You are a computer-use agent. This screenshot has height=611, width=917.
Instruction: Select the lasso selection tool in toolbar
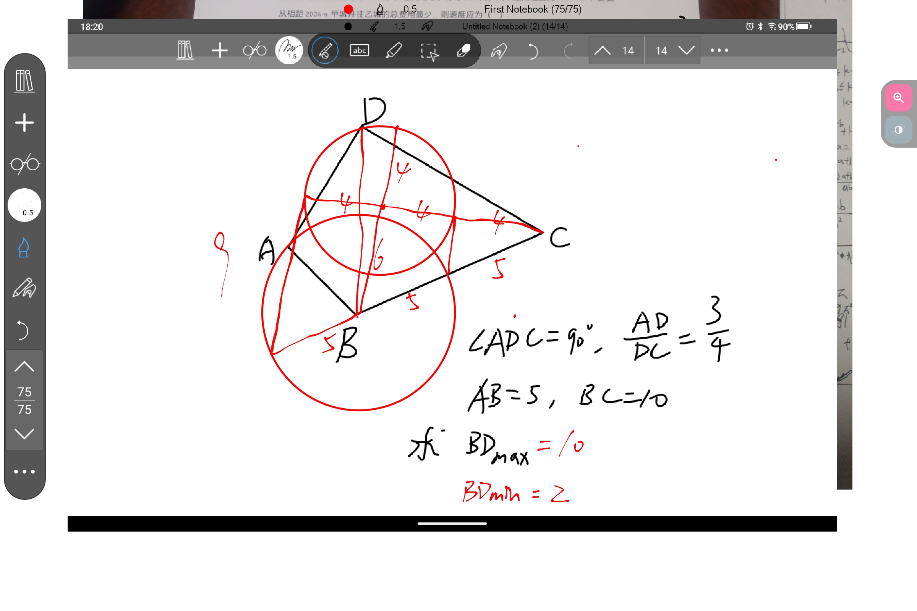click(429, 52)
